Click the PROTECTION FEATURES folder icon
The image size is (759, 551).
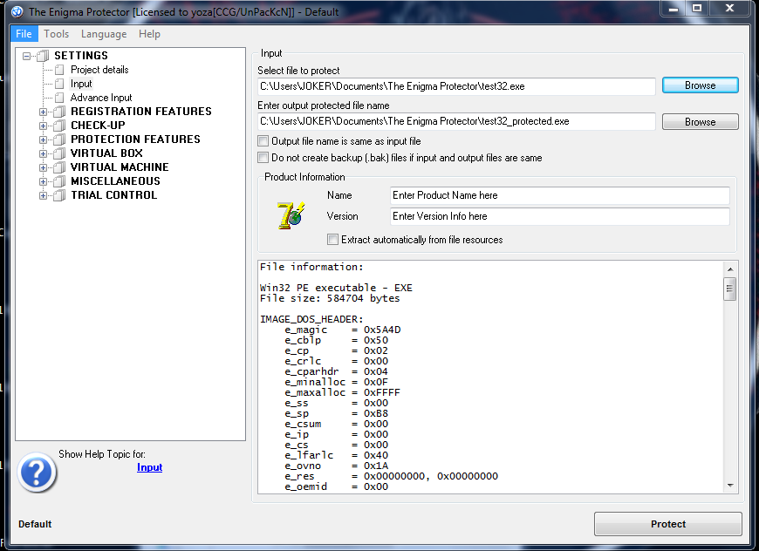tap(59, 139)
